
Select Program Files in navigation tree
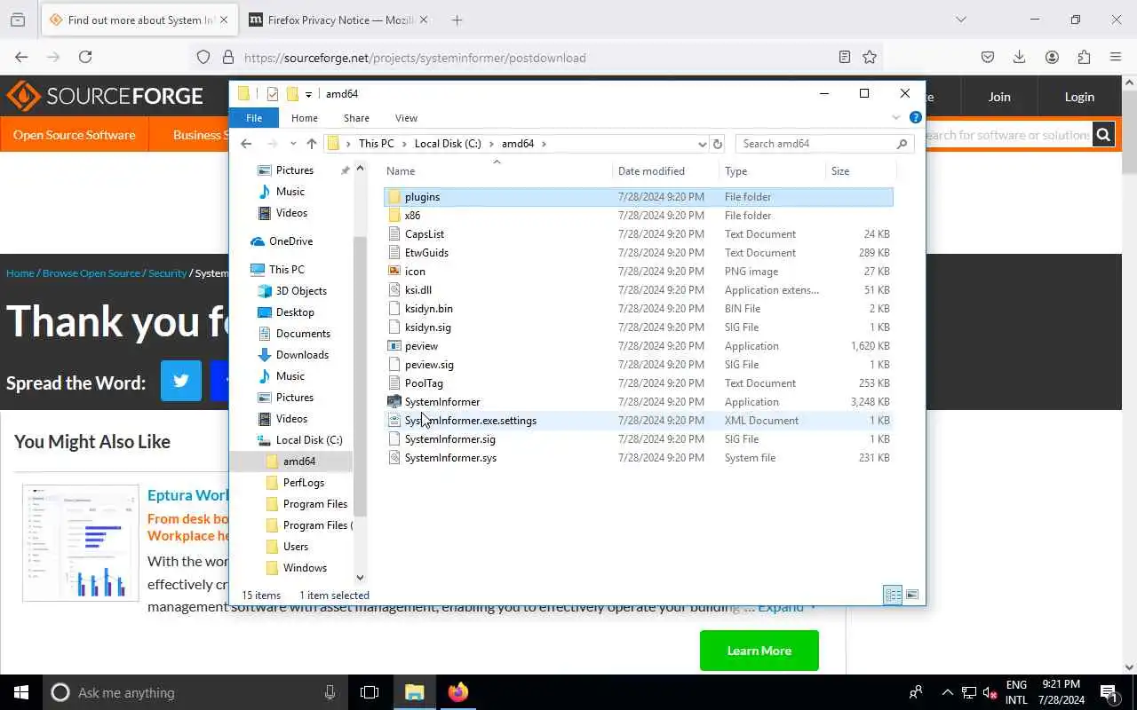[314, 504]
